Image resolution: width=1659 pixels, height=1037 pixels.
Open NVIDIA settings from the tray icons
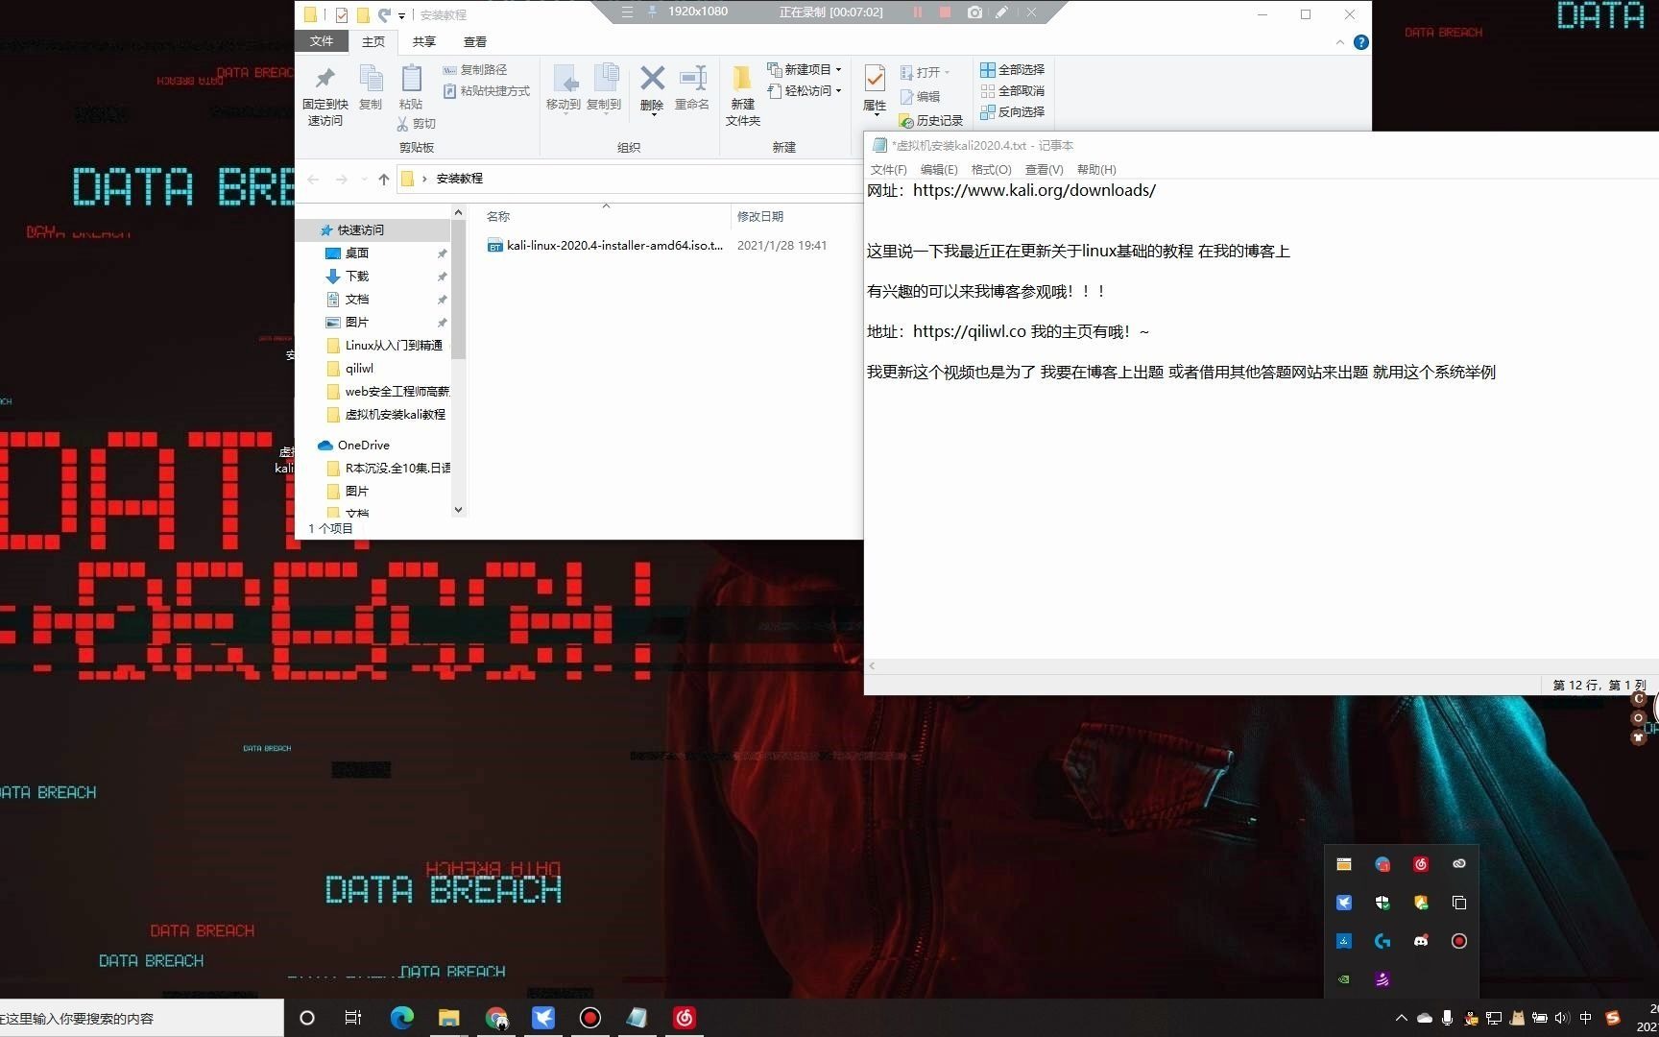coord(1343,979)
